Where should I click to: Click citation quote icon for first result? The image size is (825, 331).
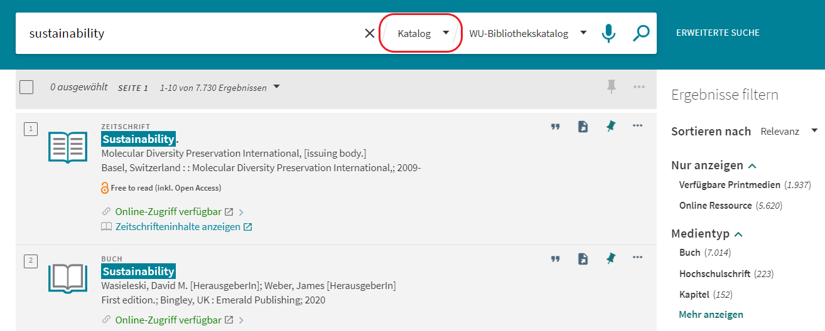pyautogui.click(x=555, y=127)
